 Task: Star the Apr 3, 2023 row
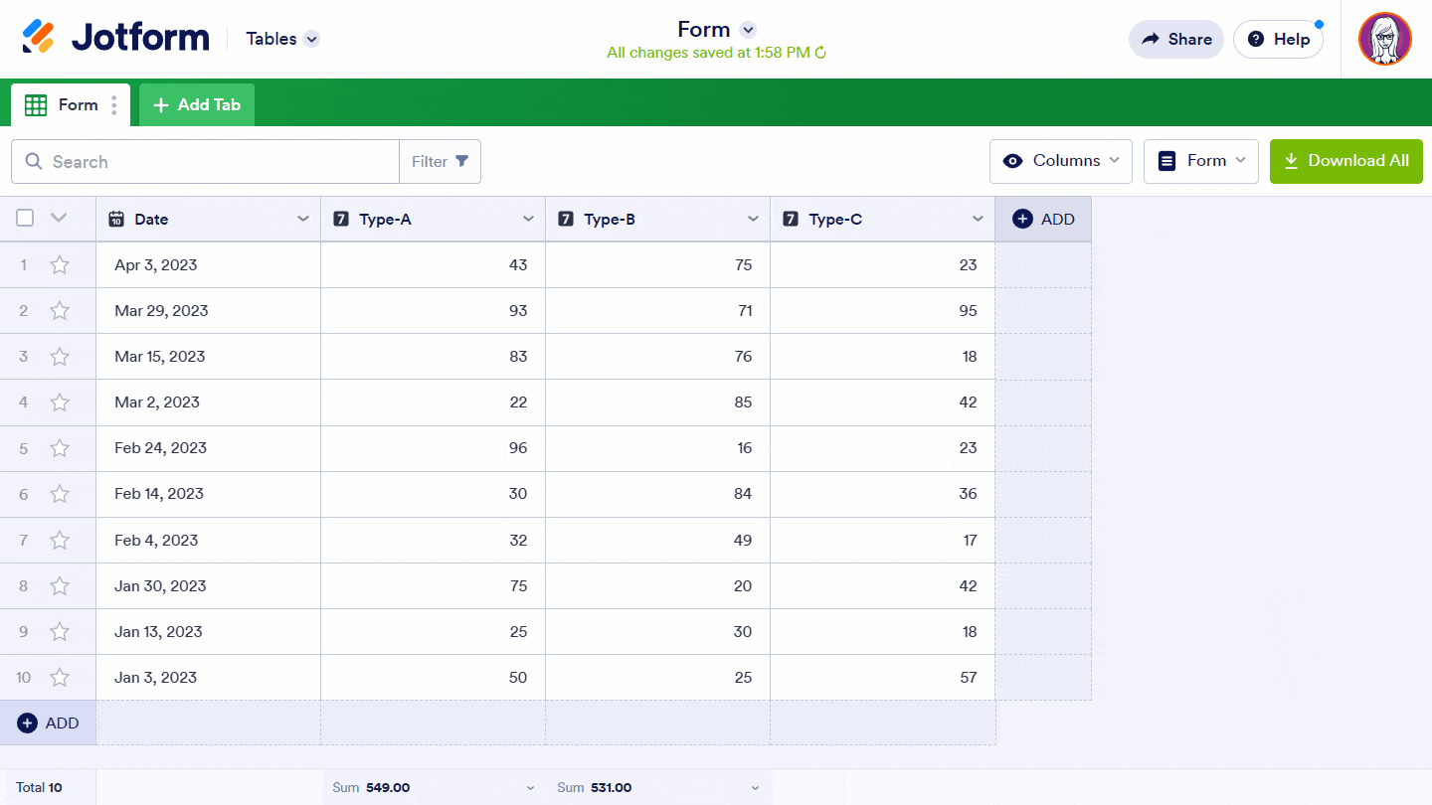click(x=60, y=265)
